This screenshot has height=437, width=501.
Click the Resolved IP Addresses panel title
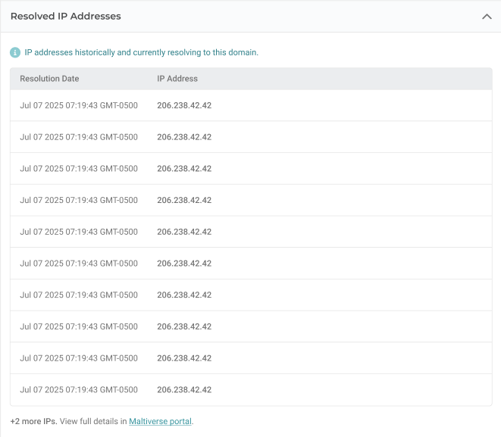[65, 16]
